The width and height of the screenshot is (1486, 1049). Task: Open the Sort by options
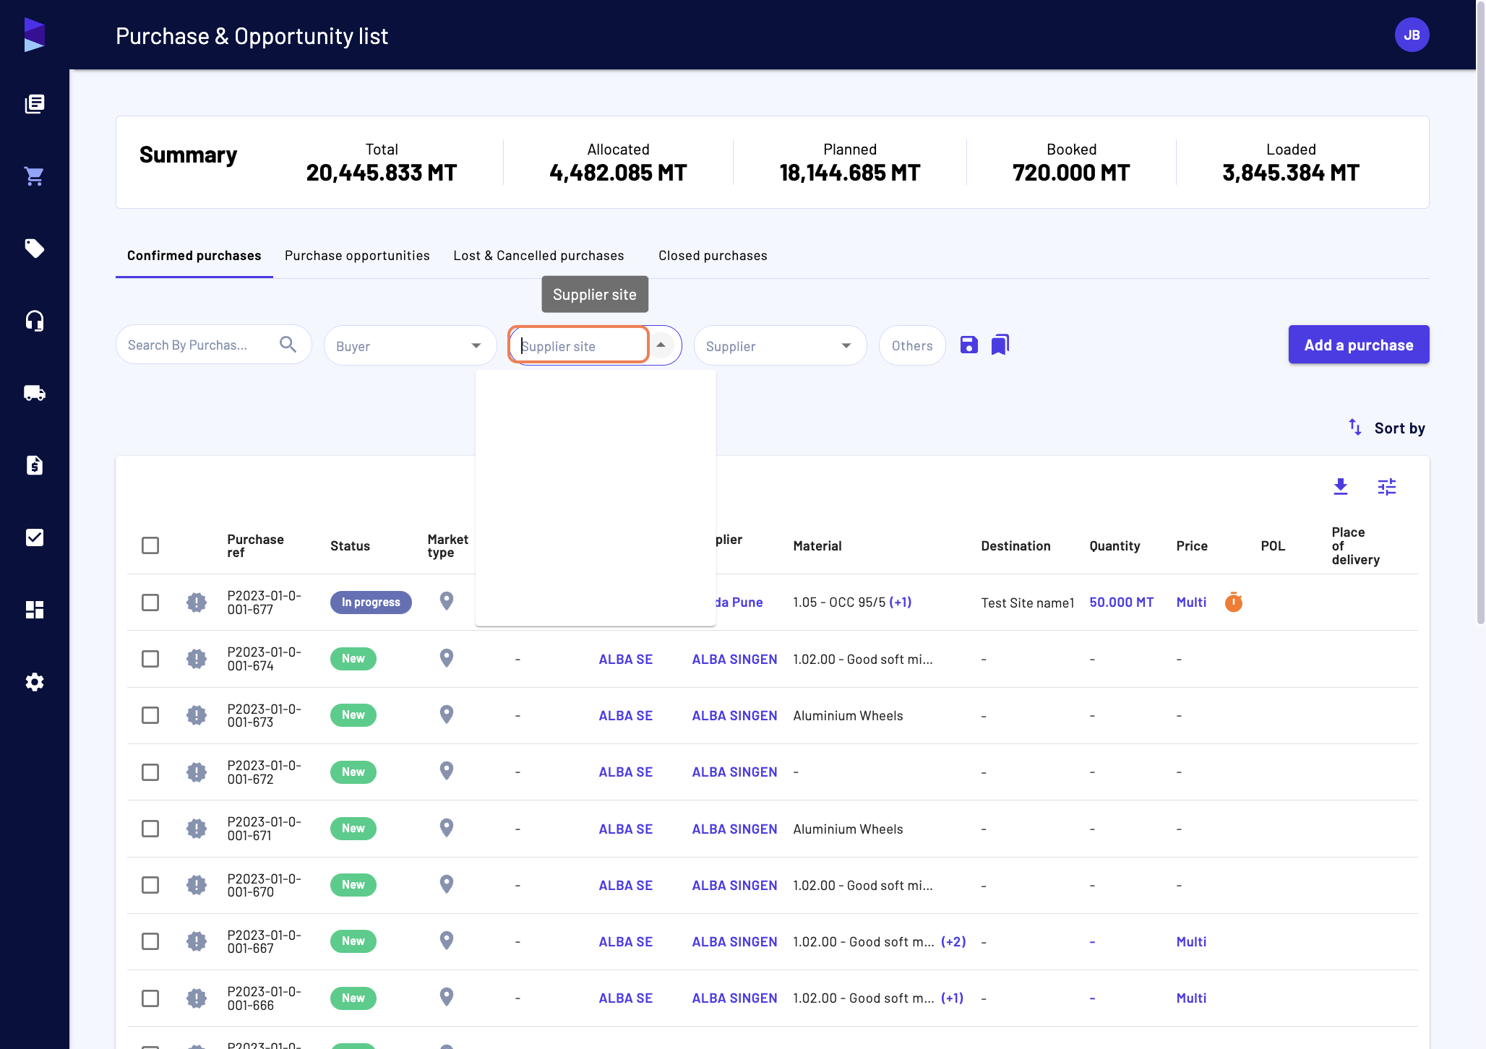pyautogui.click(x=1386, y=428)
